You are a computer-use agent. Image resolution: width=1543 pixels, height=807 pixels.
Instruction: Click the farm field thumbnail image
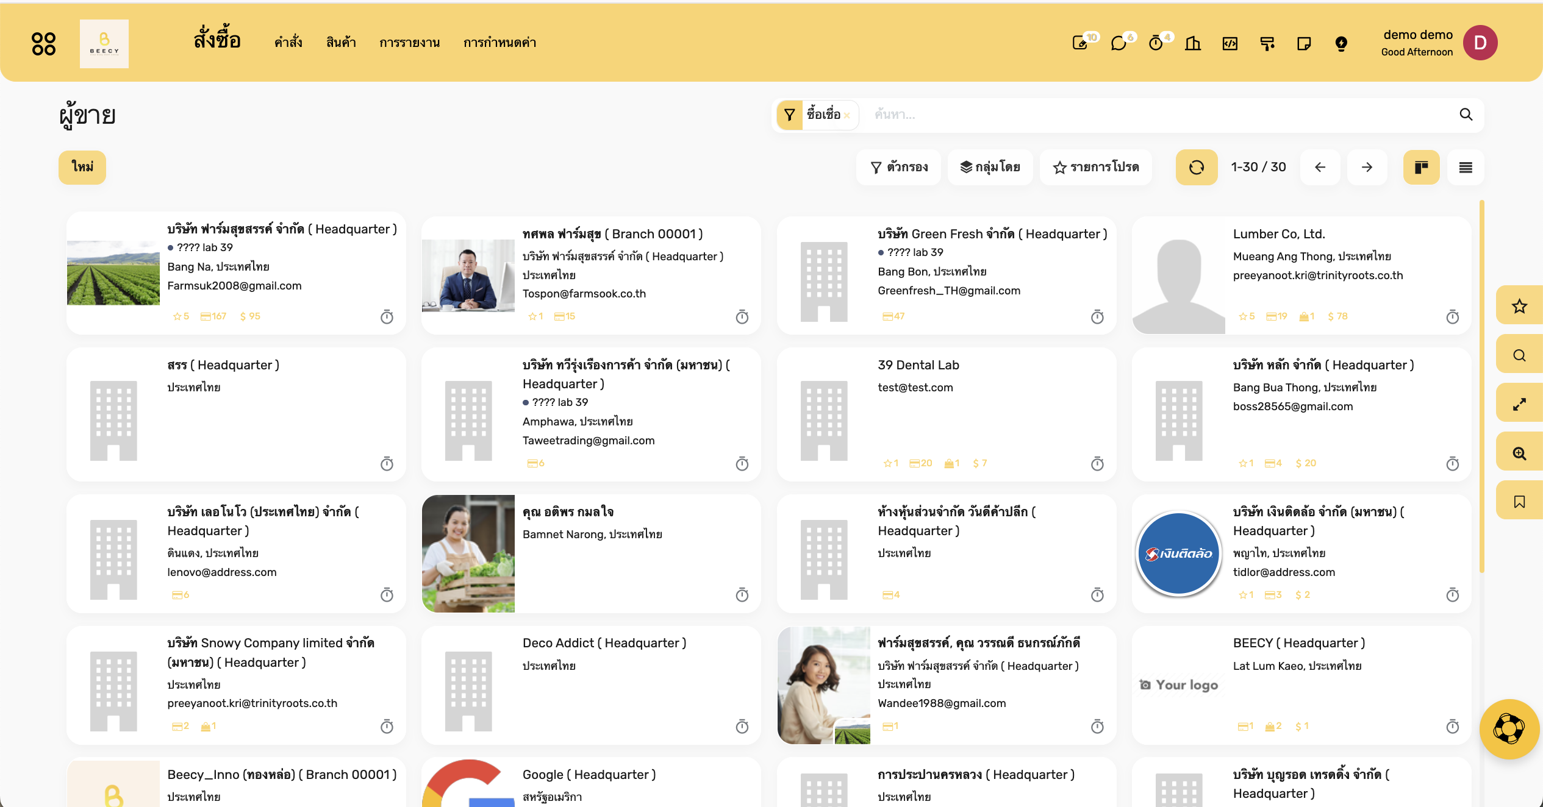[113, 272]
